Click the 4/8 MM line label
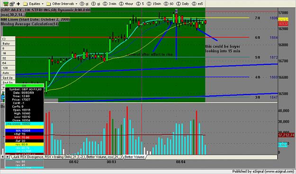 [257, 77]
